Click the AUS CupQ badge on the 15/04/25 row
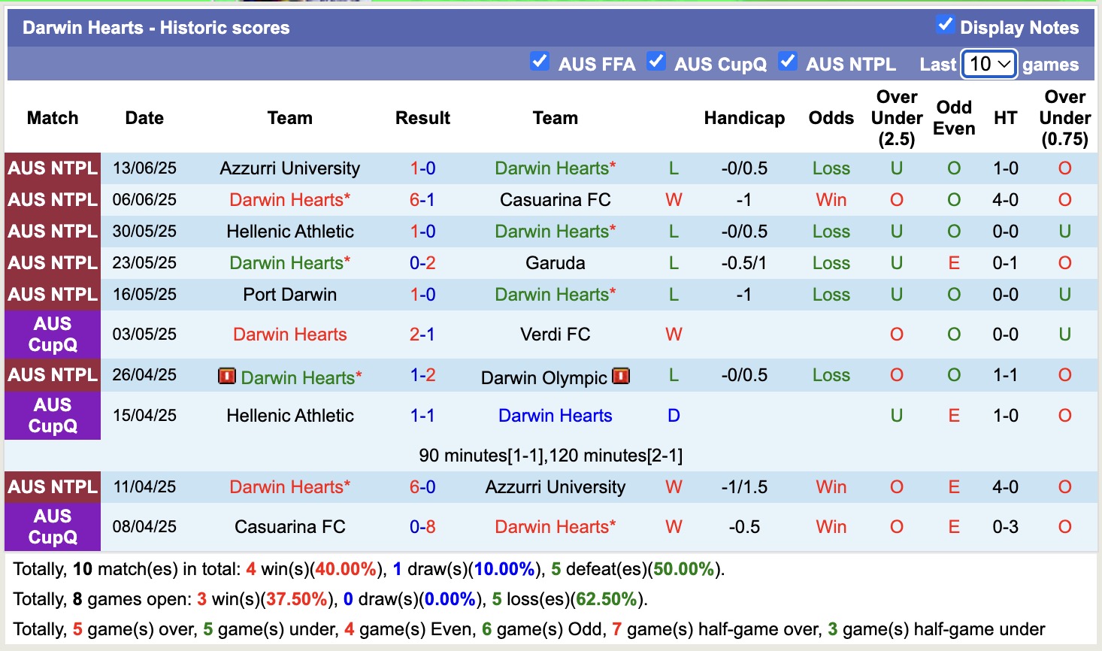 click(x=52, y=416)
